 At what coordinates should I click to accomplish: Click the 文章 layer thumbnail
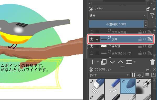pos(104,39)
